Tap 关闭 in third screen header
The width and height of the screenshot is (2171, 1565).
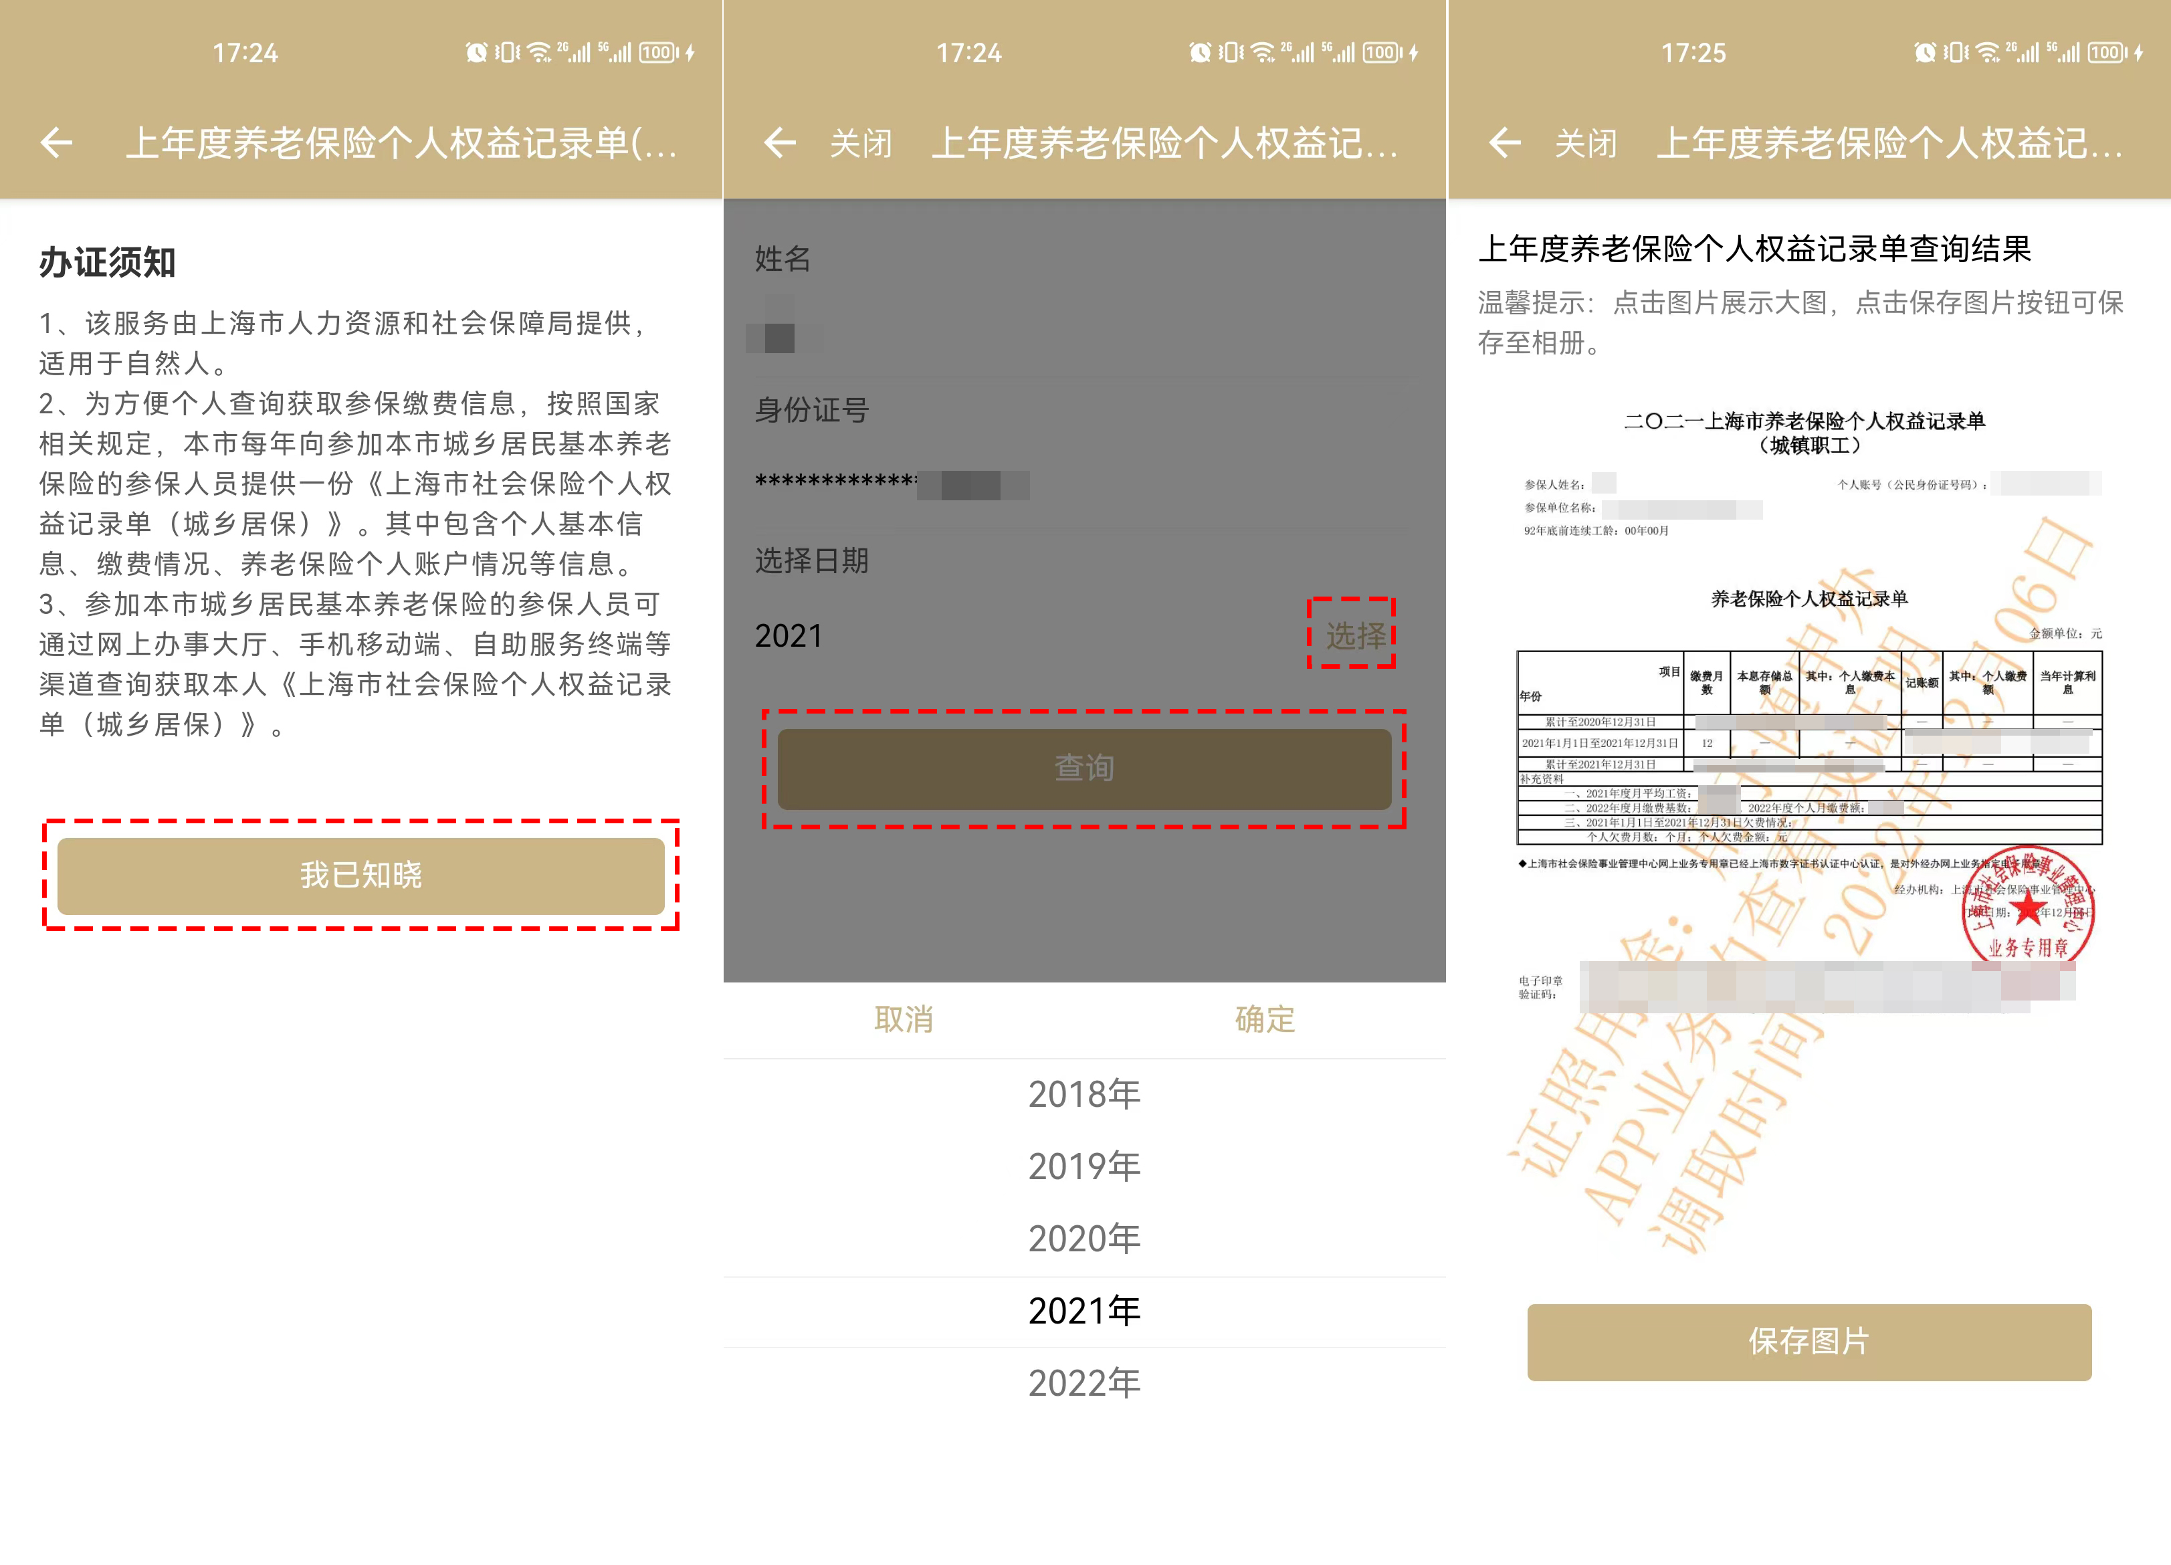(x=1585, y=144)
